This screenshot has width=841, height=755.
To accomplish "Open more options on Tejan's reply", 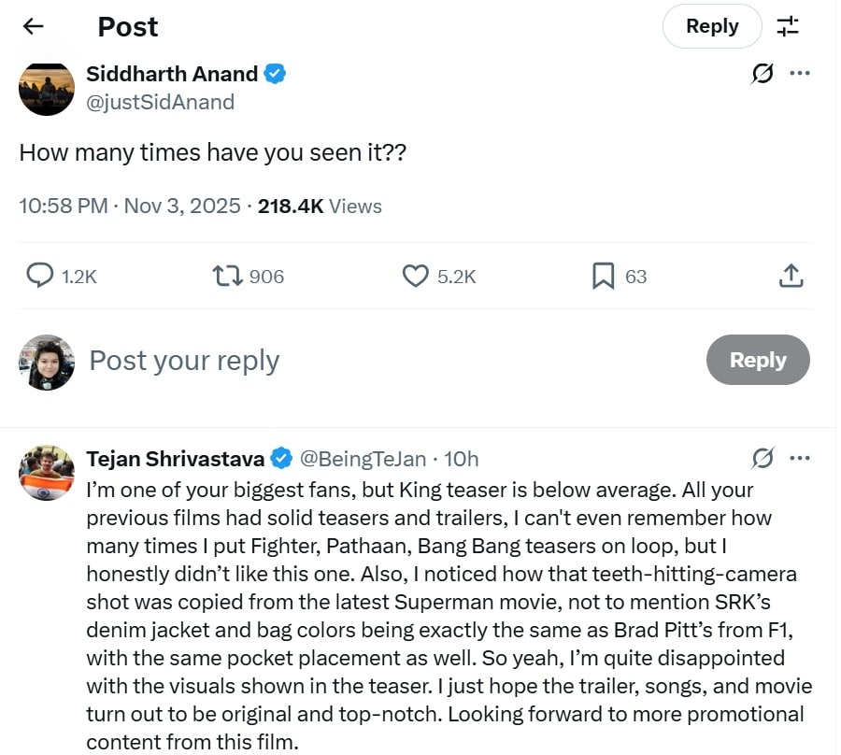I will [800, 458].
